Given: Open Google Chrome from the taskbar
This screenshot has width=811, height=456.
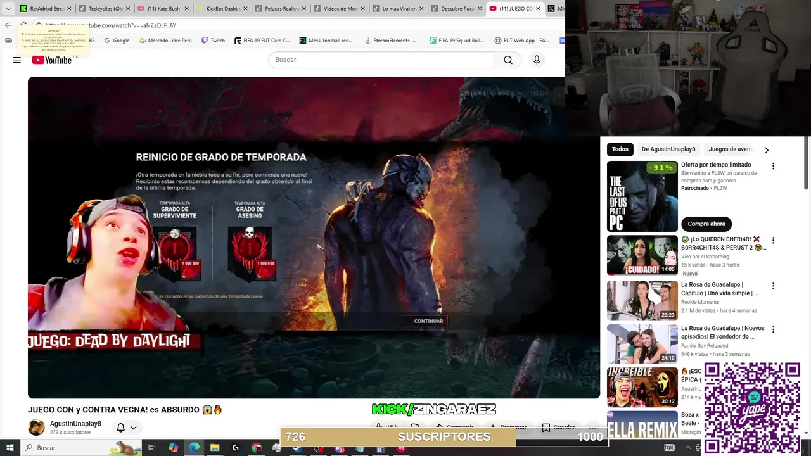Looking at the screenshot, I should [256, 448].
